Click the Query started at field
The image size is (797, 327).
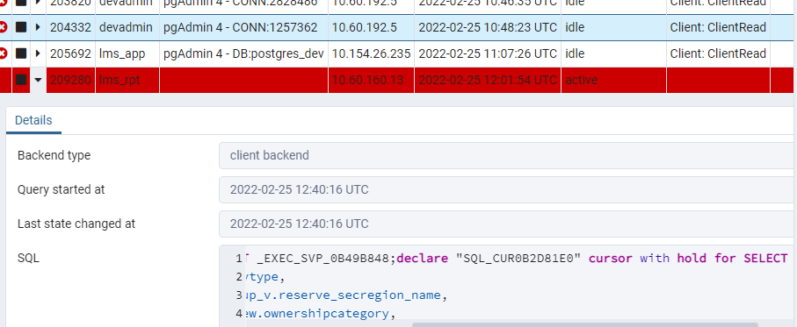tap(508, 189)
